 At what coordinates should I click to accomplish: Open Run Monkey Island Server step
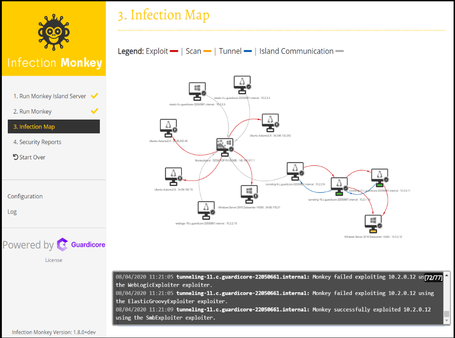click(x=49, y=96)
